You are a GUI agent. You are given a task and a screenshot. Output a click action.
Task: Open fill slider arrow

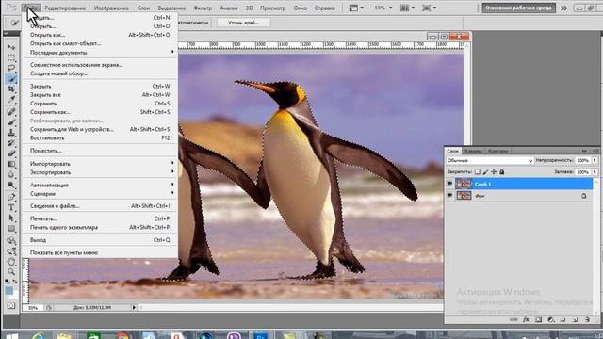tap(595, 171)
